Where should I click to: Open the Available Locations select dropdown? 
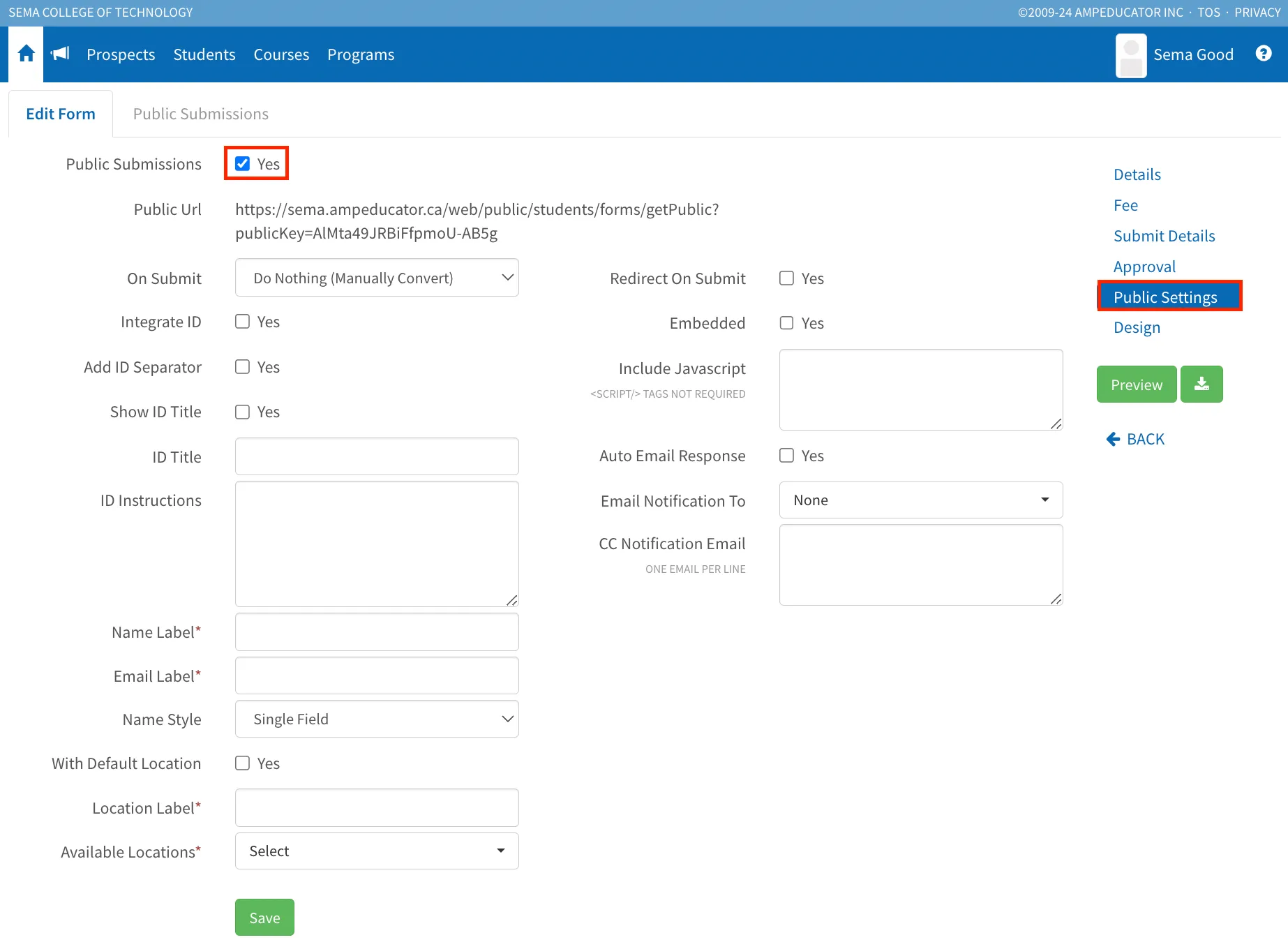[x=377, y=851]
